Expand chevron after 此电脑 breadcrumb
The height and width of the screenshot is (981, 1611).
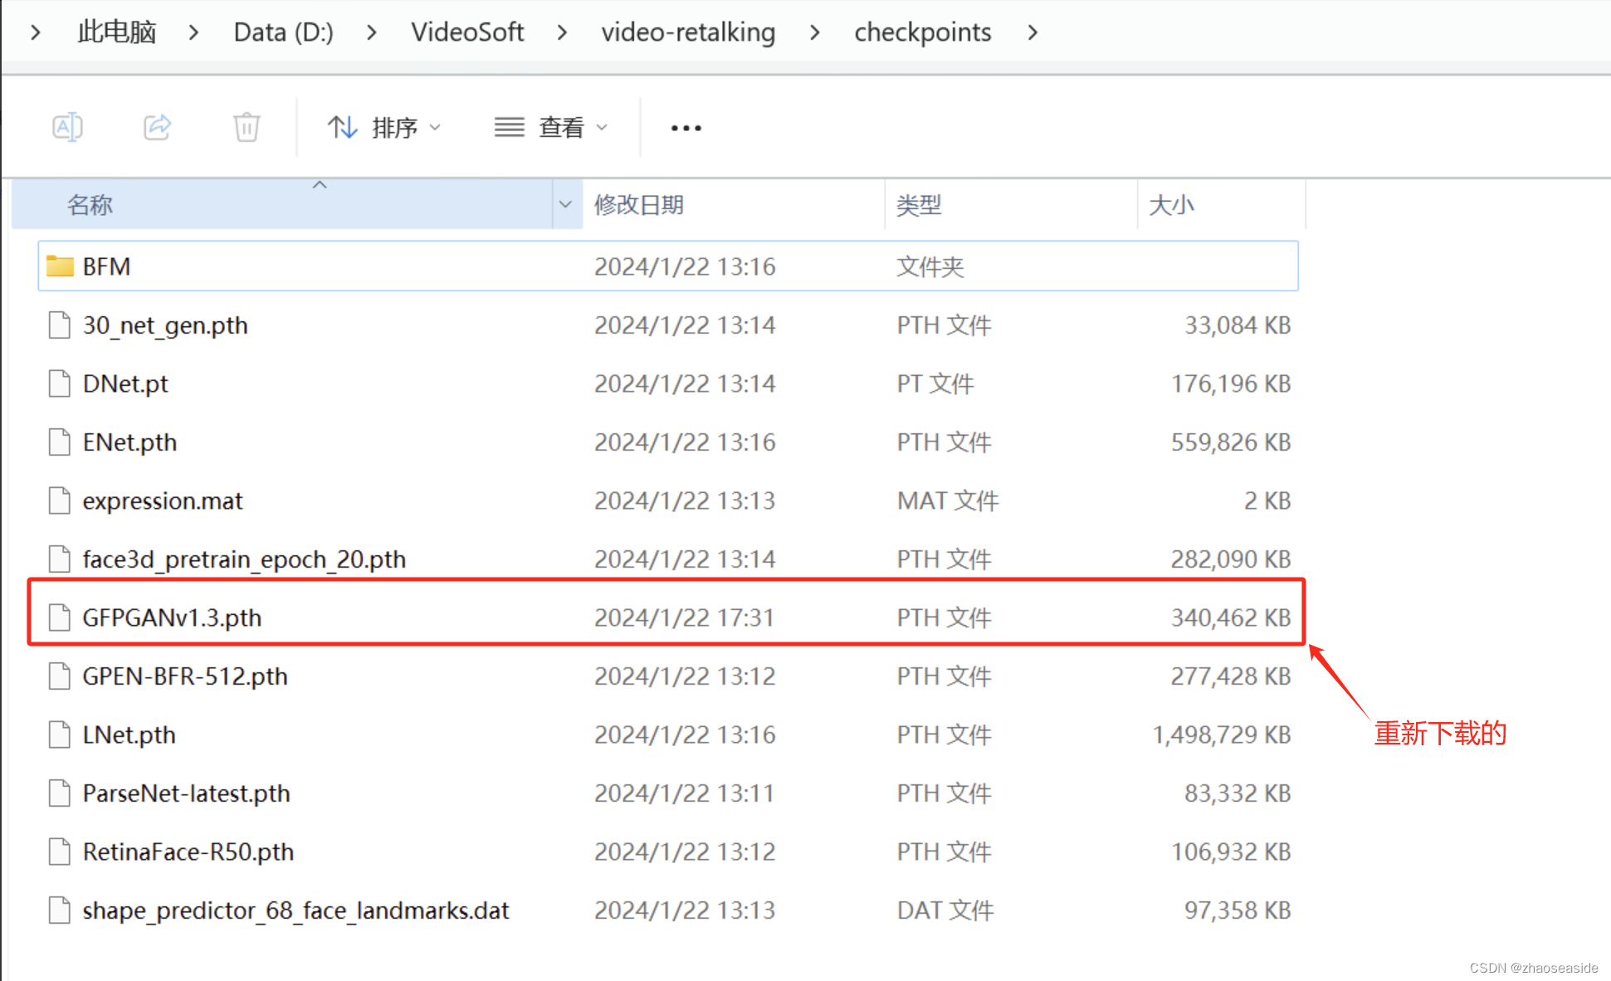click(x=194, y=32)
